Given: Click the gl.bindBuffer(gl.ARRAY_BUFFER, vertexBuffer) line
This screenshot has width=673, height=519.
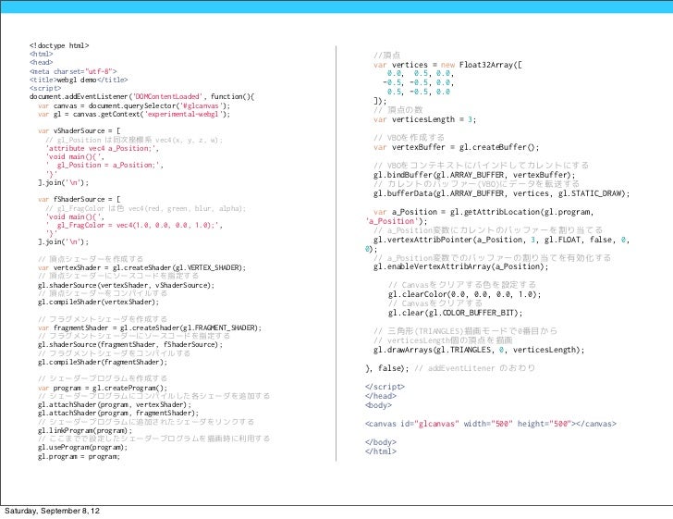Looking at the screenshot, I should click(x=474, y=175).
